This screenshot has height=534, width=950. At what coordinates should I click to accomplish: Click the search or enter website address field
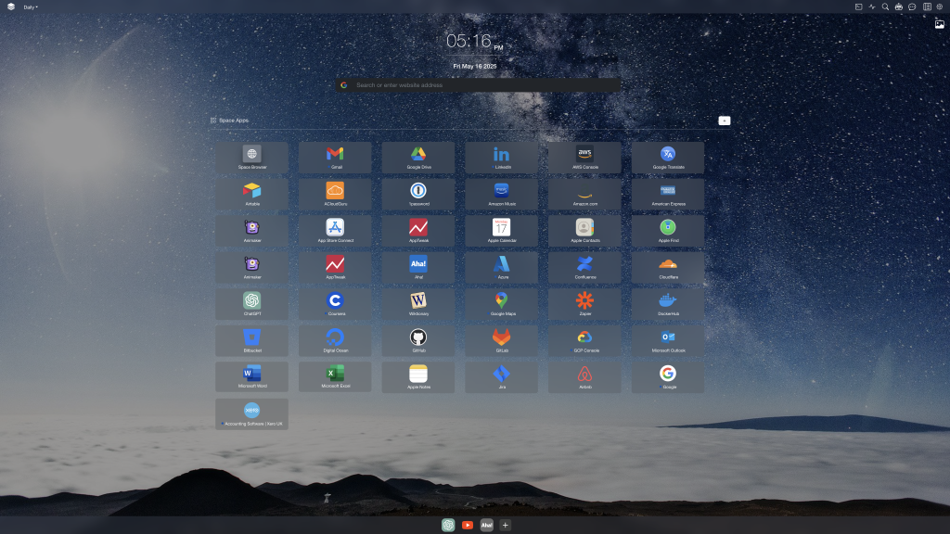pyautogui.click(x=478, y=84)
